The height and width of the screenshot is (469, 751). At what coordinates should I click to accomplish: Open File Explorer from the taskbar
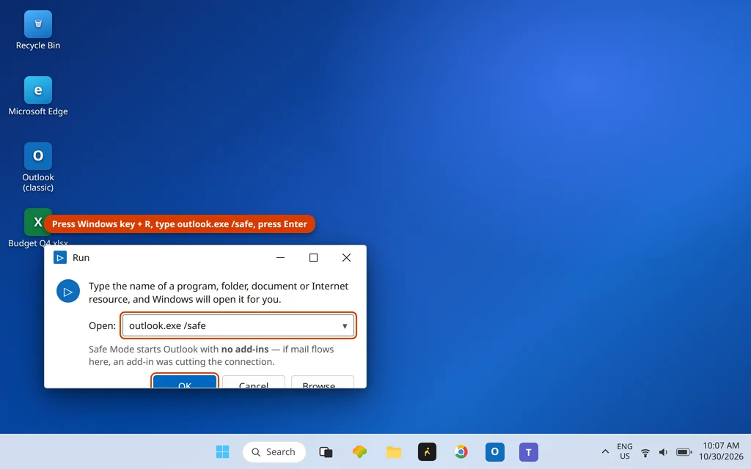[393, 451]
